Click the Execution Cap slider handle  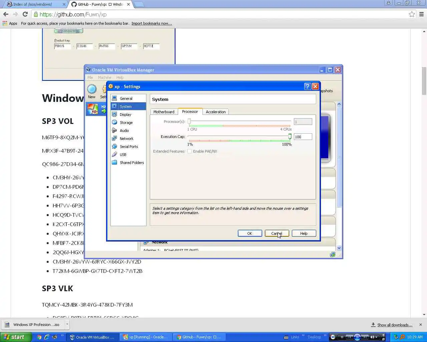pyautogui.click(x=290, y=137)
